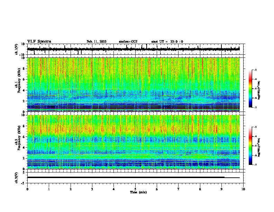The width and height of the screenshot is (274, 212).
Task: Click the ch.3(V) trace line
Action: tap(133, 177)
